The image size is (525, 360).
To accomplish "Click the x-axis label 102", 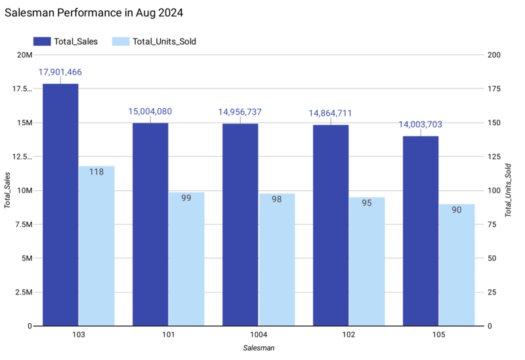I will tap(348, 334).
